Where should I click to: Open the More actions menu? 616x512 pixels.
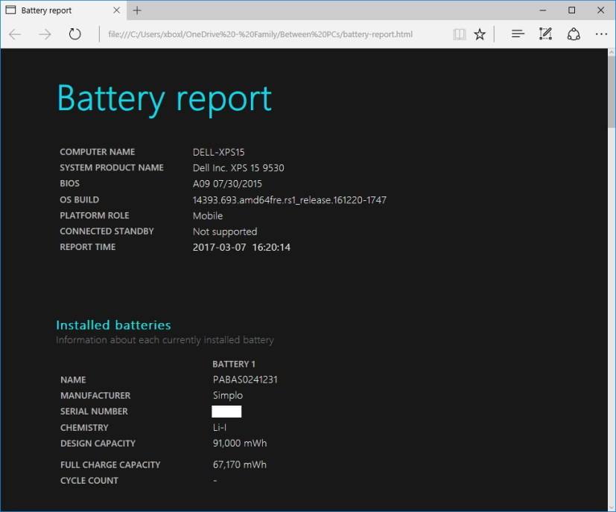[x=601, y=33]
